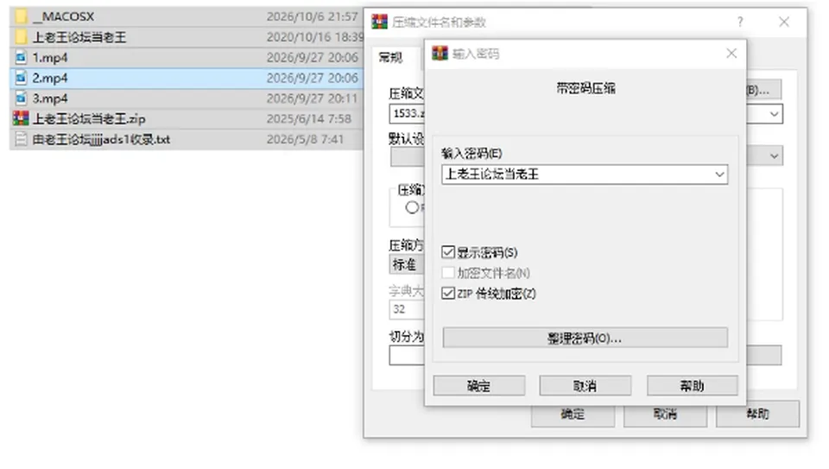Select the radio button under 压缩 group
829x469 pixels.
click(413, 208)
